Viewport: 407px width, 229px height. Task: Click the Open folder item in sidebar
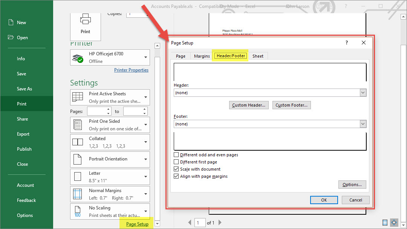(22, 38)
